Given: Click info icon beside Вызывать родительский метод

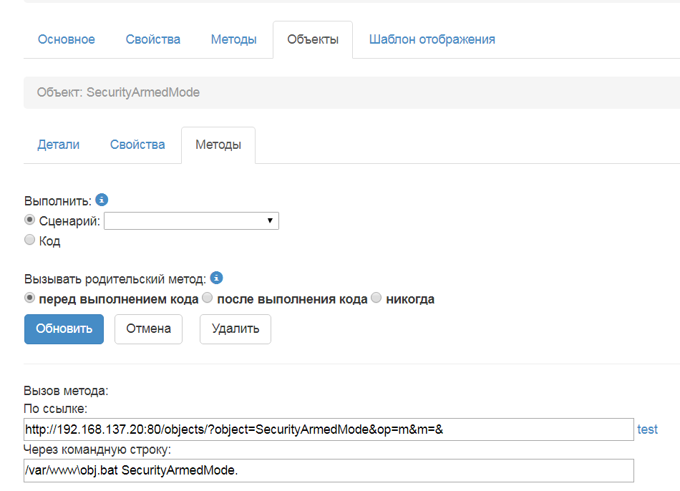Looking at the screenshot, I should coord(216,278).
